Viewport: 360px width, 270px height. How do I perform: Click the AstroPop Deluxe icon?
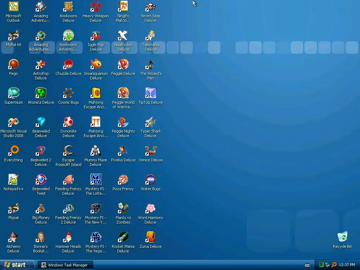(x=41, y=64)
